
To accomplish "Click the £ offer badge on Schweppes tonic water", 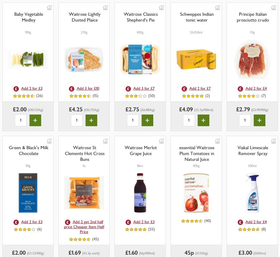I will [x=184, y=88].
